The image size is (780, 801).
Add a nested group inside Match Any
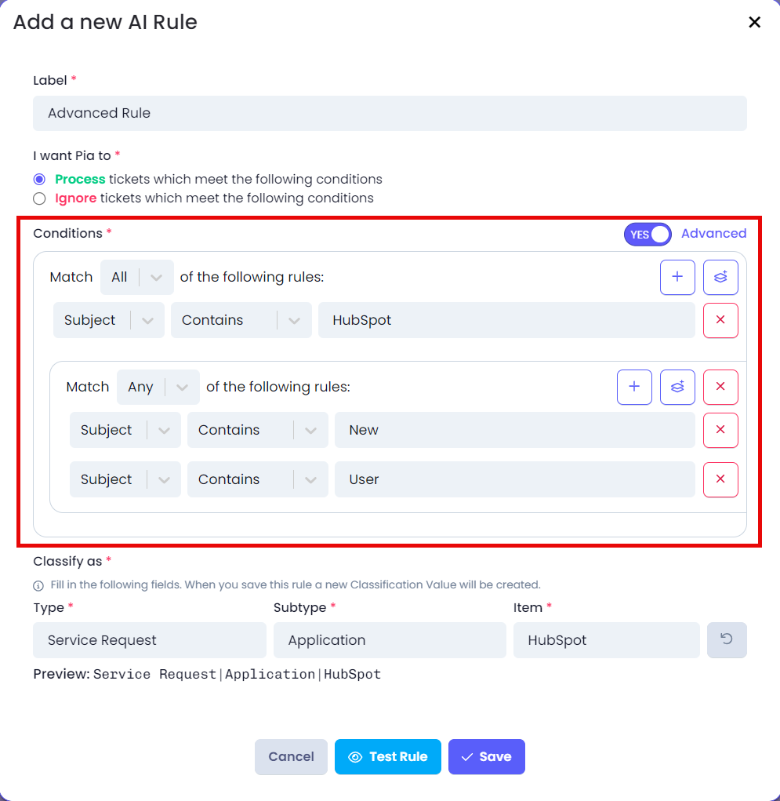pos(677,387)
